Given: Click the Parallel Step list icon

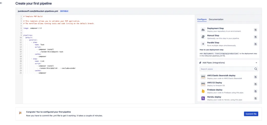Looking at the screenshot, I should (x=203, y=44).
